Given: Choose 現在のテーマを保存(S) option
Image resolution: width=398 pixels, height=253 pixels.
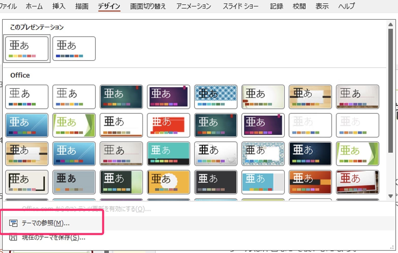Looking at the screenshot, I should (53, 238).
